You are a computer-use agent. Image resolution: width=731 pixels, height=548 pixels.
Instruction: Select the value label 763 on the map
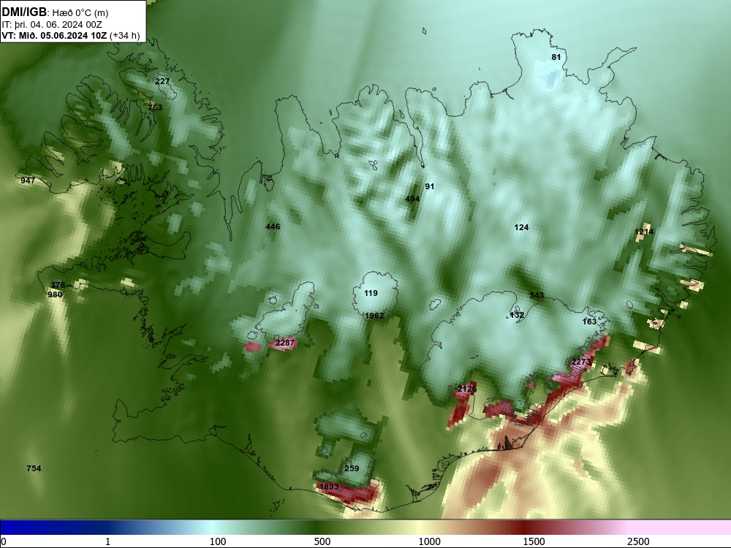tap(155, 107)
